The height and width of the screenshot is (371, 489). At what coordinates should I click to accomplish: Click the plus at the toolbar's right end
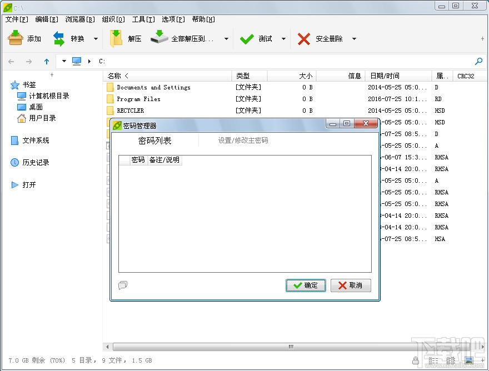[482, 39]
